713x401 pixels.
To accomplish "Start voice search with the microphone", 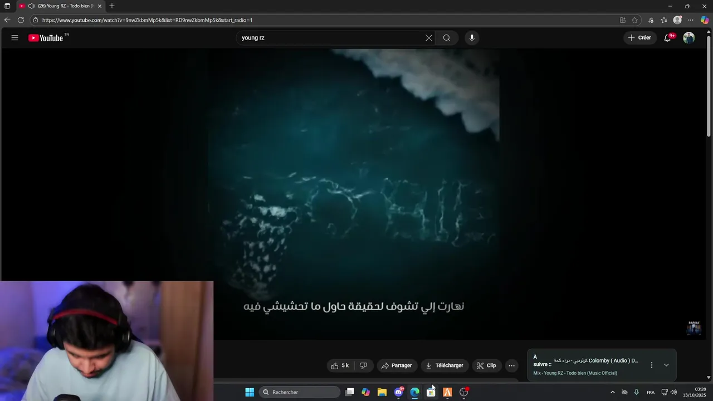I will 472,38.
